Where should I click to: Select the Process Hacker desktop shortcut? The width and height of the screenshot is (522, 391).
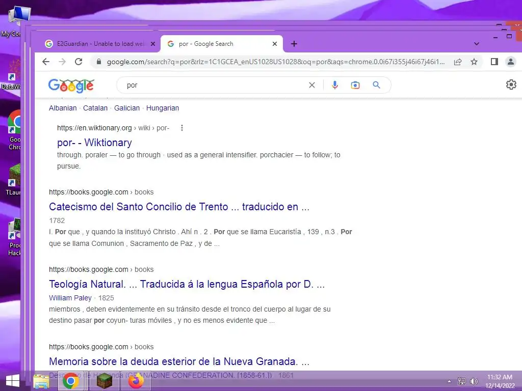click(14, 237)
